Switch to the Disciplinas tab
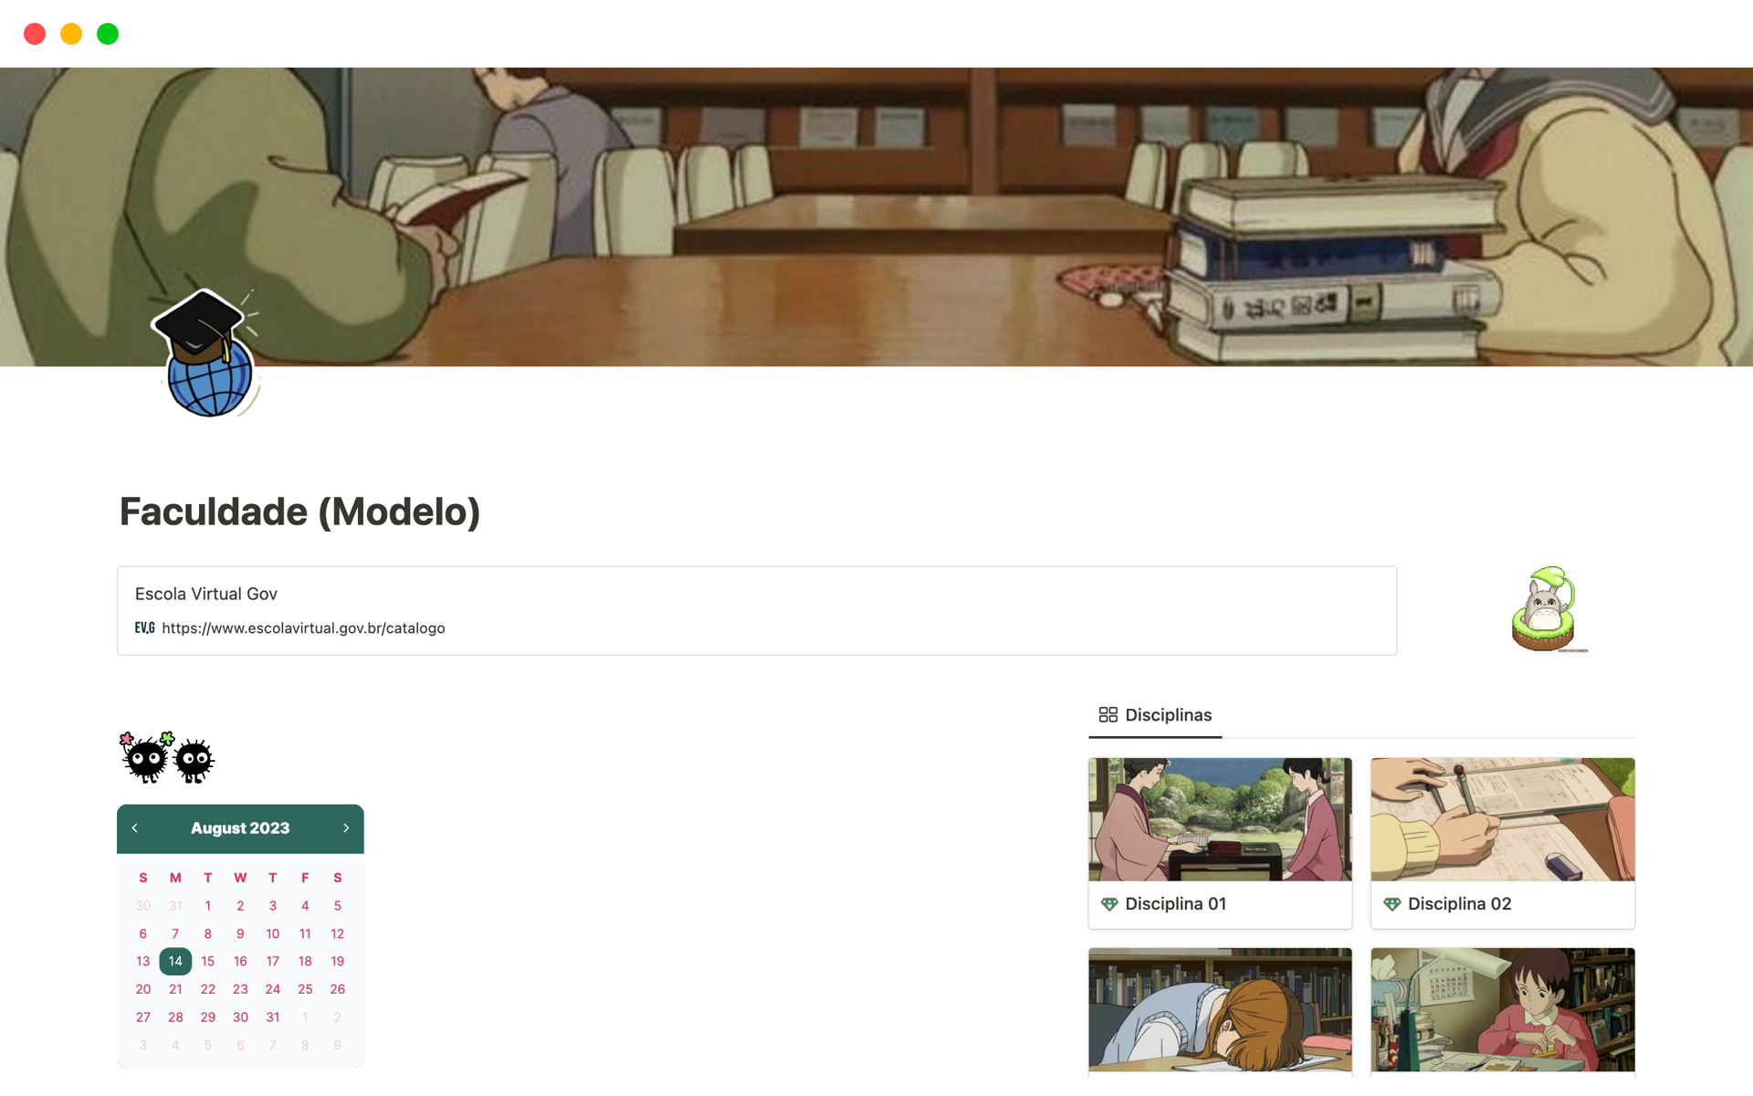Viewport: 1753px width, 1096px height. click(1167, 715)
